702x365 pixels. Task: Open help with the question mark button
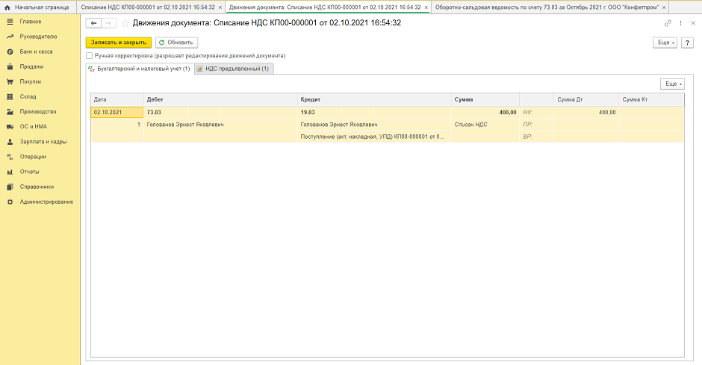(687, 43)
